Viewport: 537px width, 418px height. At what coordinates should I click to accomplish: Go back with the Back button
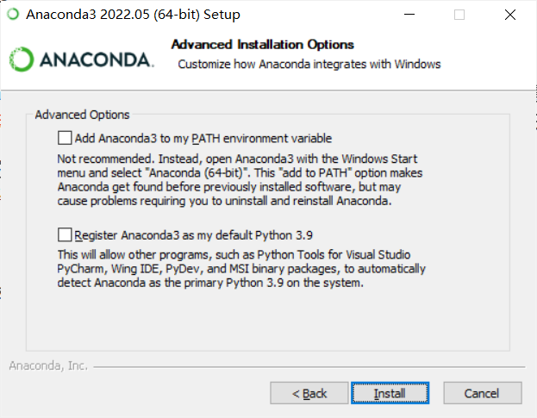point(309,393)
